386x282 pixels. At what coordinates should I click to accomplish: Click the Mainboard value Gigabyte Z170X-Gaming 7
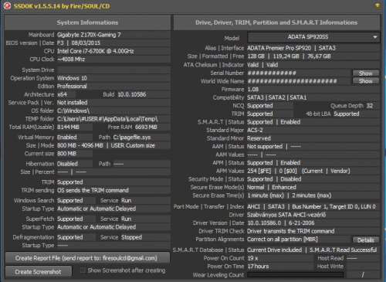coord(113,35)
